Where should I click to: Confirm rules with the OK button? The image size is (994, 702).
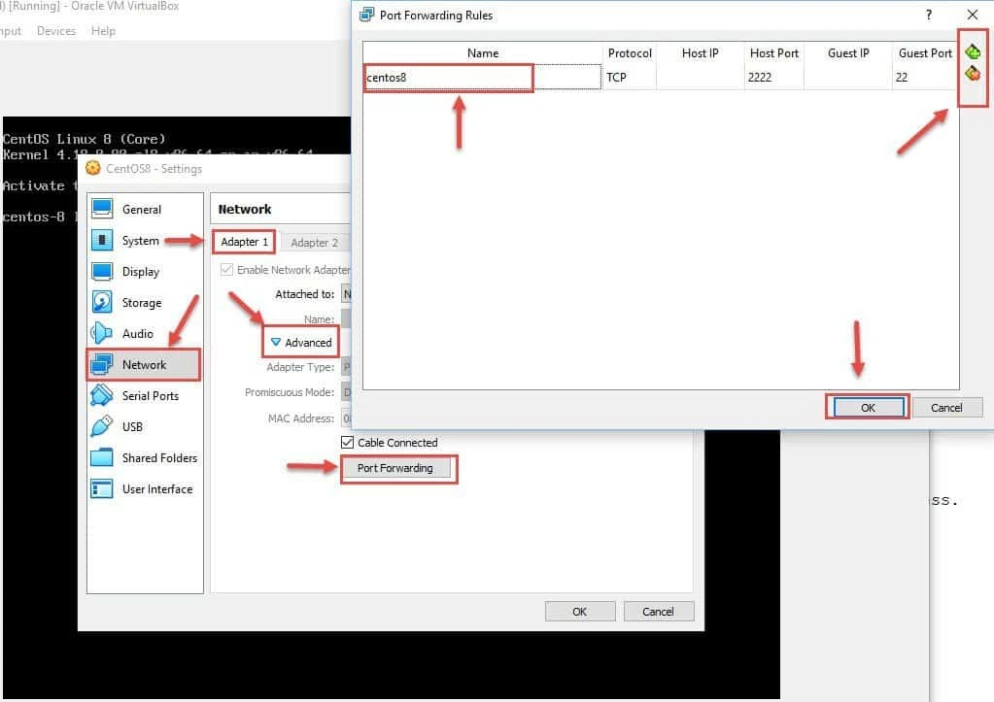pyautogui.click(x=866, y=407)
